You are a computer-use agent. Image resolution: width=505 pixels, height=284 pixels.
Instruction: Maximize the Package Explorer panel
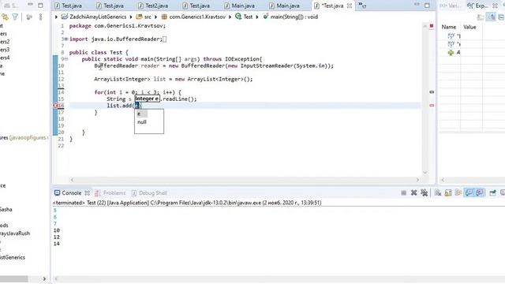[40, 6]
